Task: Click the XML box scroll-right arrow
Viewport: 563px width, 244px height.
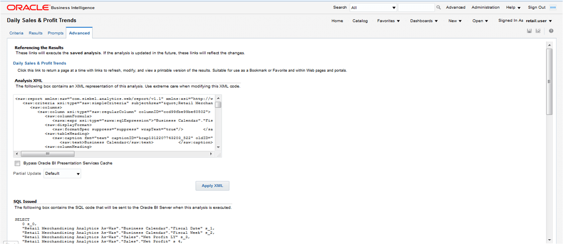Action: click(211, 154)
